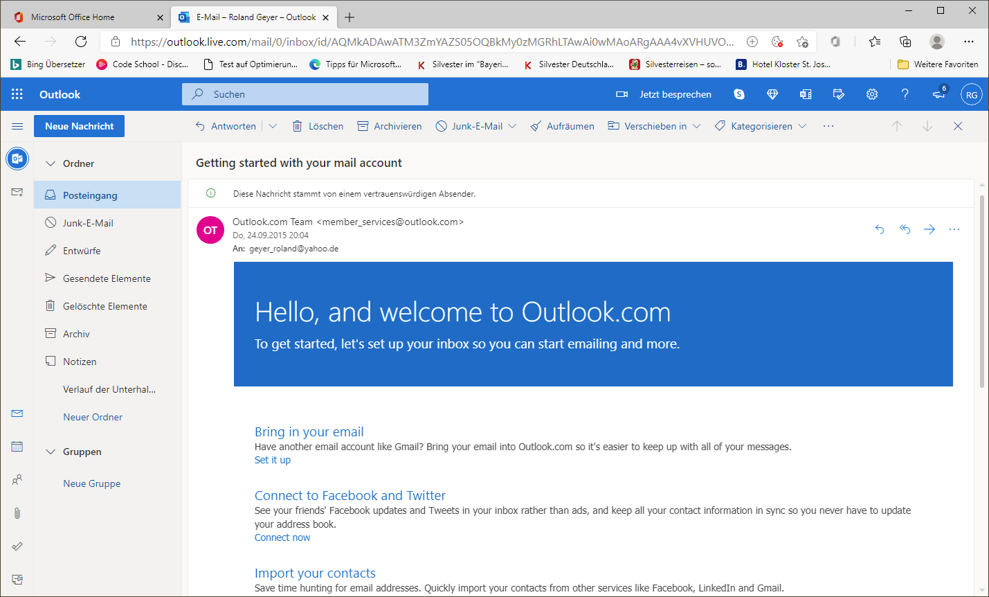The height and width of the screenshot is (597, 989).
Task: Open the Help question mark
Action: tap(905, 94)
